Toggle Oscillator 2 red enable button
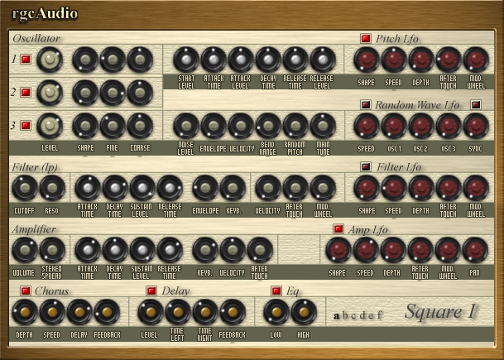504x360 pixels. 26,93
